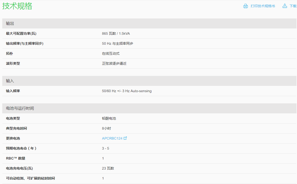The height and width of the screenshot is (184, 297).
Task: Open the APCRBC124 replacement battery link
Action: point(112,138)
